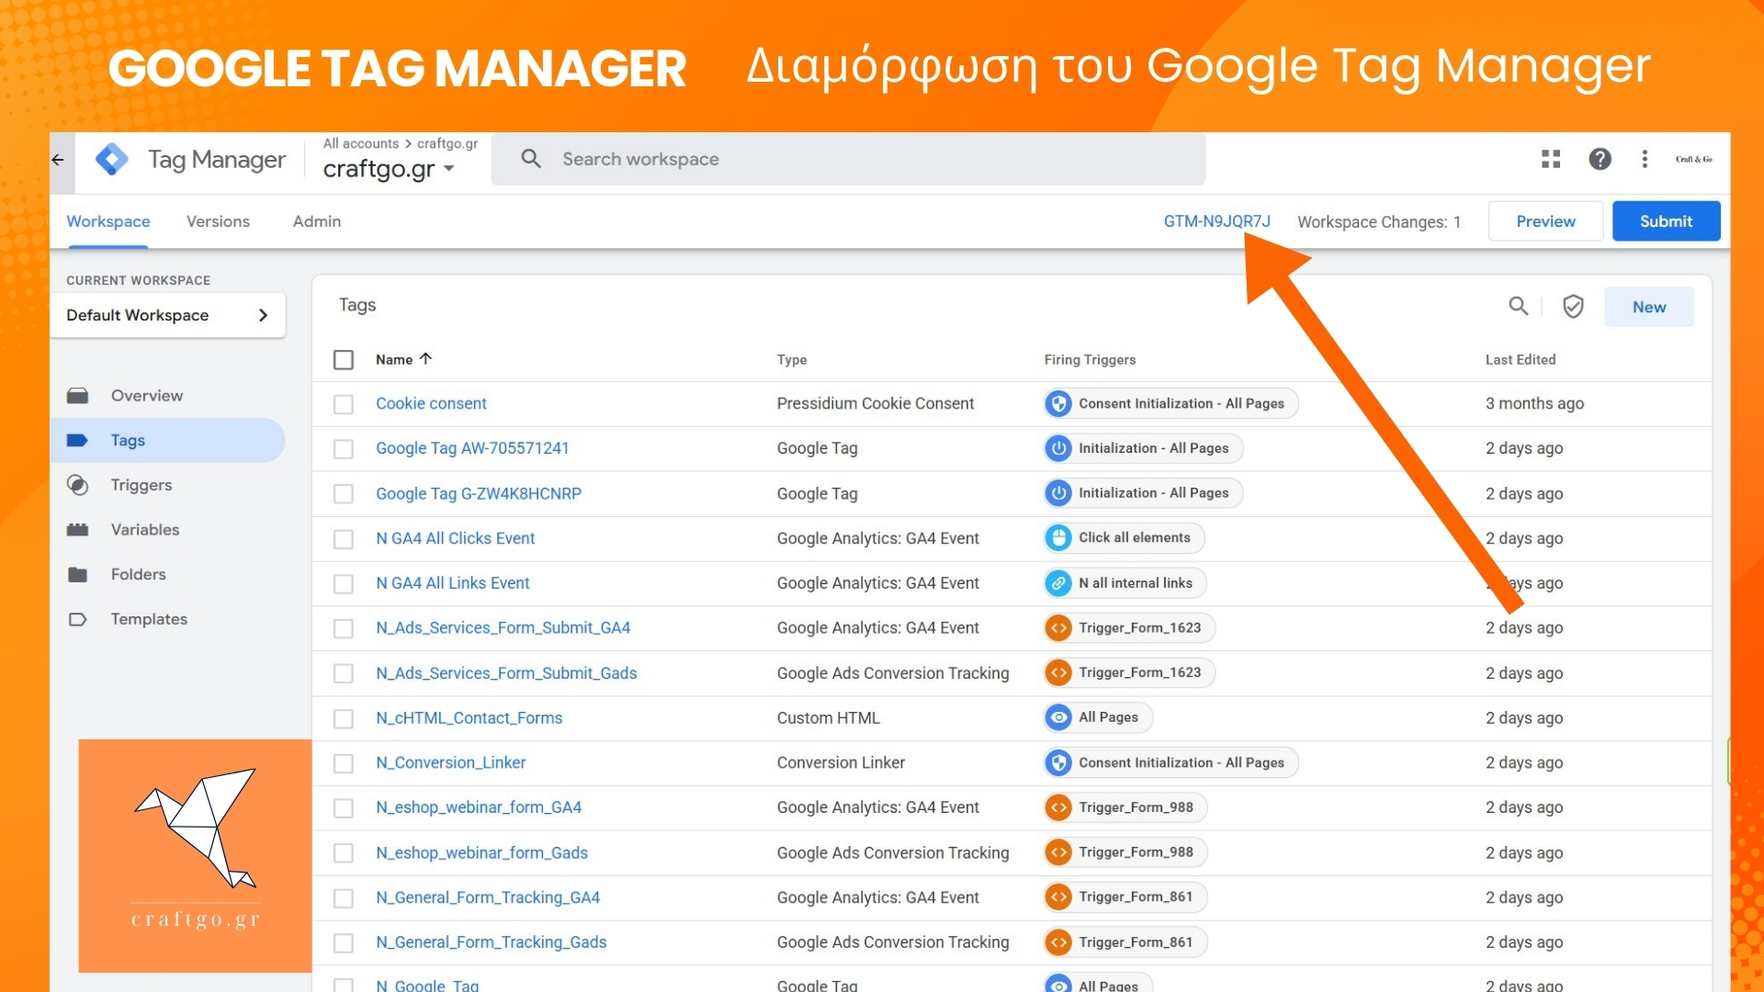This screenshot has width=1764, height=992.
Task: Check the Cookie consent tag checkbox
Action: tap(344, 404)
